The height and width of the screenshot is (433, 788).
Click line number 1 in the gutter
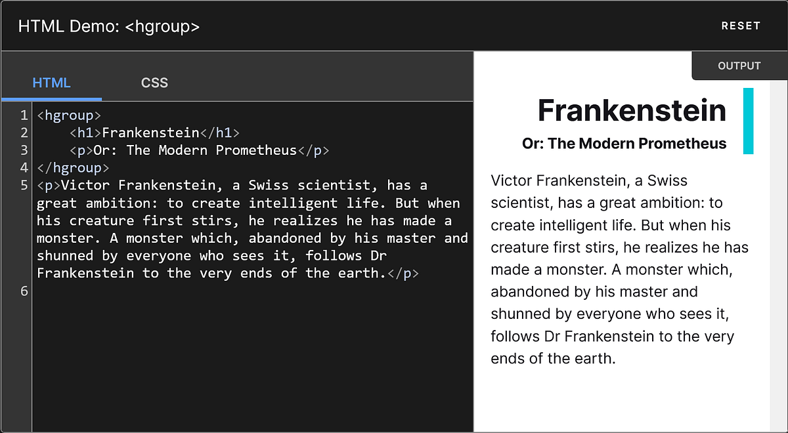pos(24,115)
